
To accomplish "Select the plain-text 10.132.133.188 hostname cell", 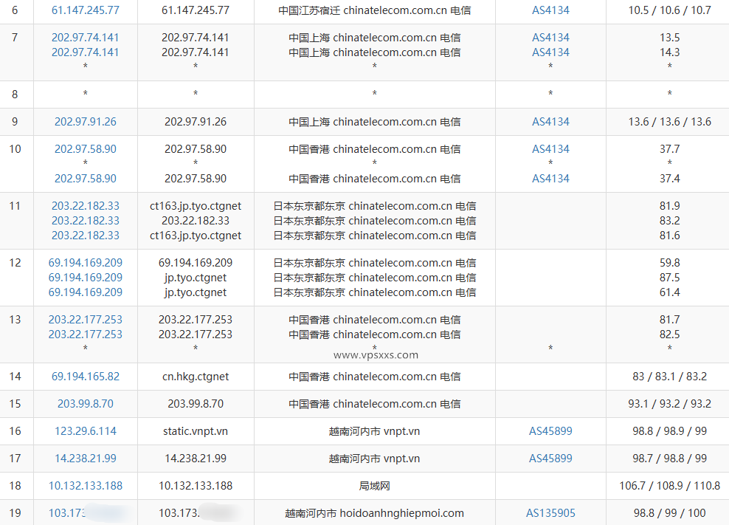I will (196, 486).
